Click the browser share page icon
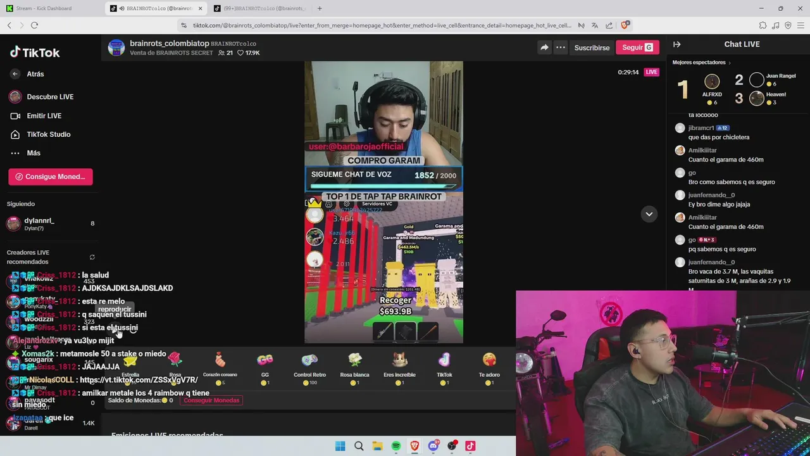This screenshot has height=456, width=810. point(609,25)
